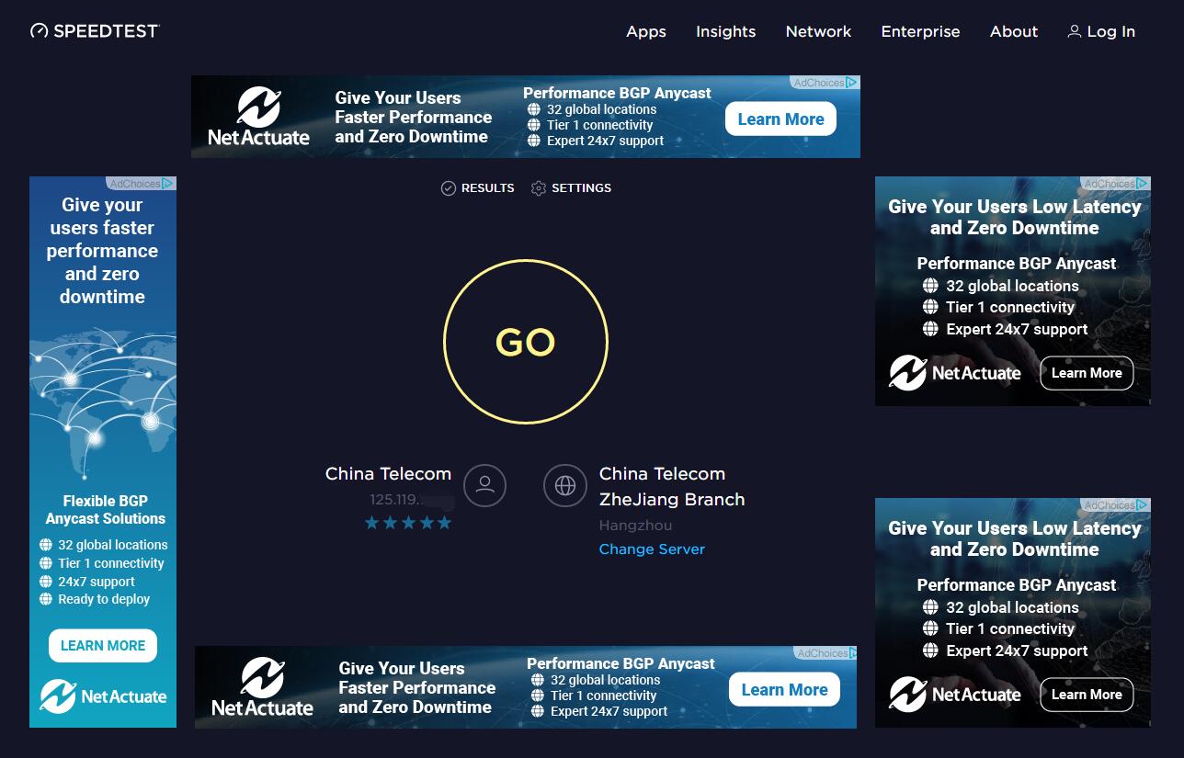
Task: Click Learn More in upper right ad
Action: pos(1087,373)
